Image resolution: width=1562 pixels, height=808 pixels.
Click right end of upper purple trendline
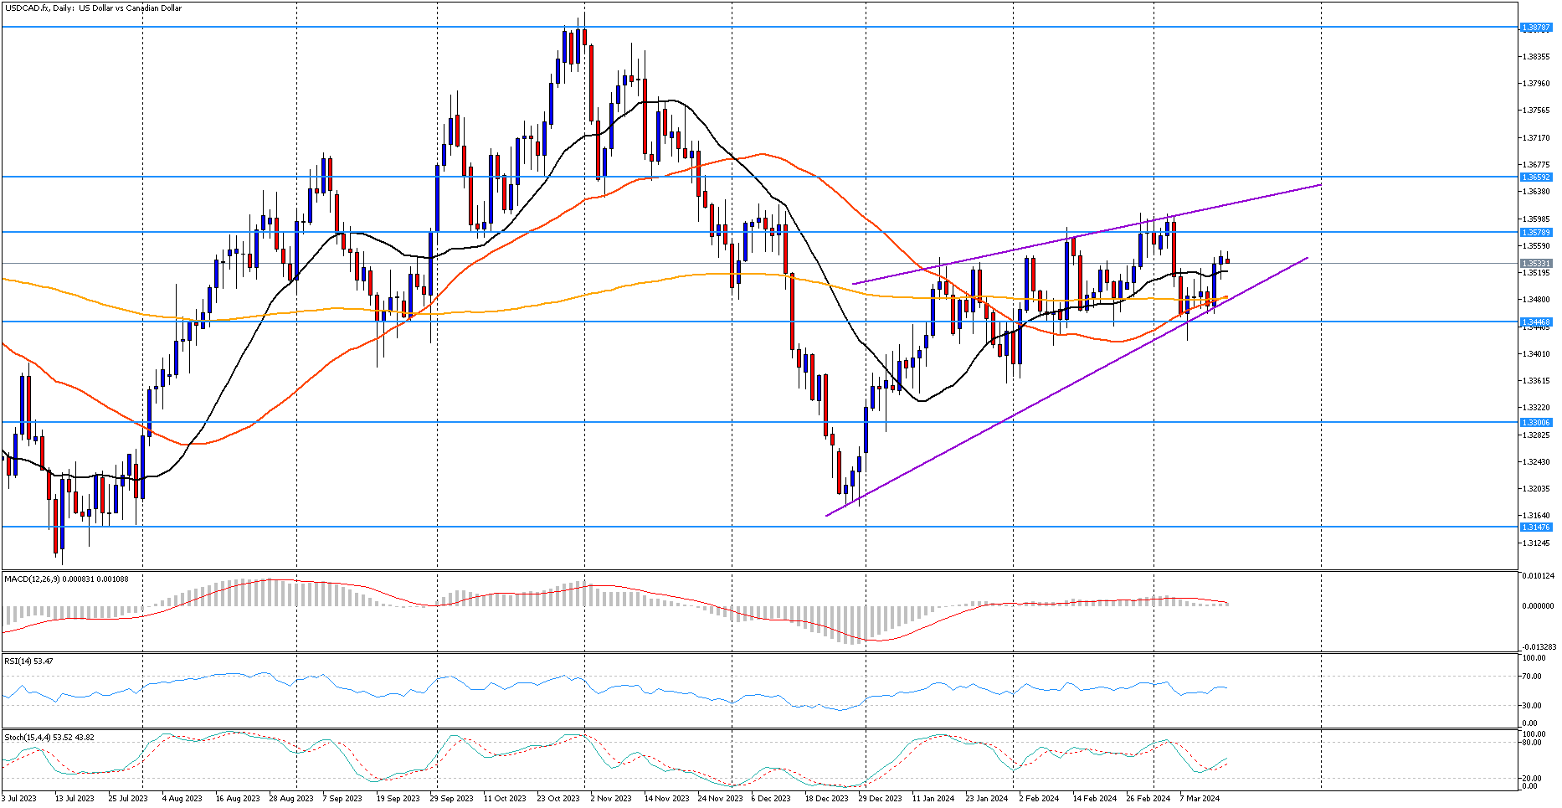coord(1320,184)
